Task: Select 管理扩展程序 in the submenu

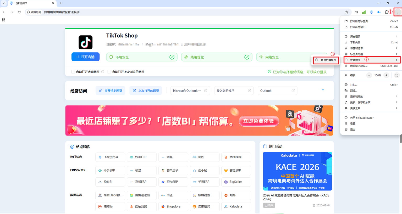Action: click(x=326, y=60)
